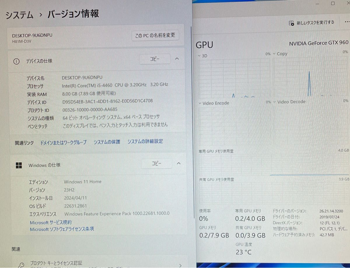Open the more options ellipsis in Task Manager
350x268 pixels.
(x=347, y=22)
